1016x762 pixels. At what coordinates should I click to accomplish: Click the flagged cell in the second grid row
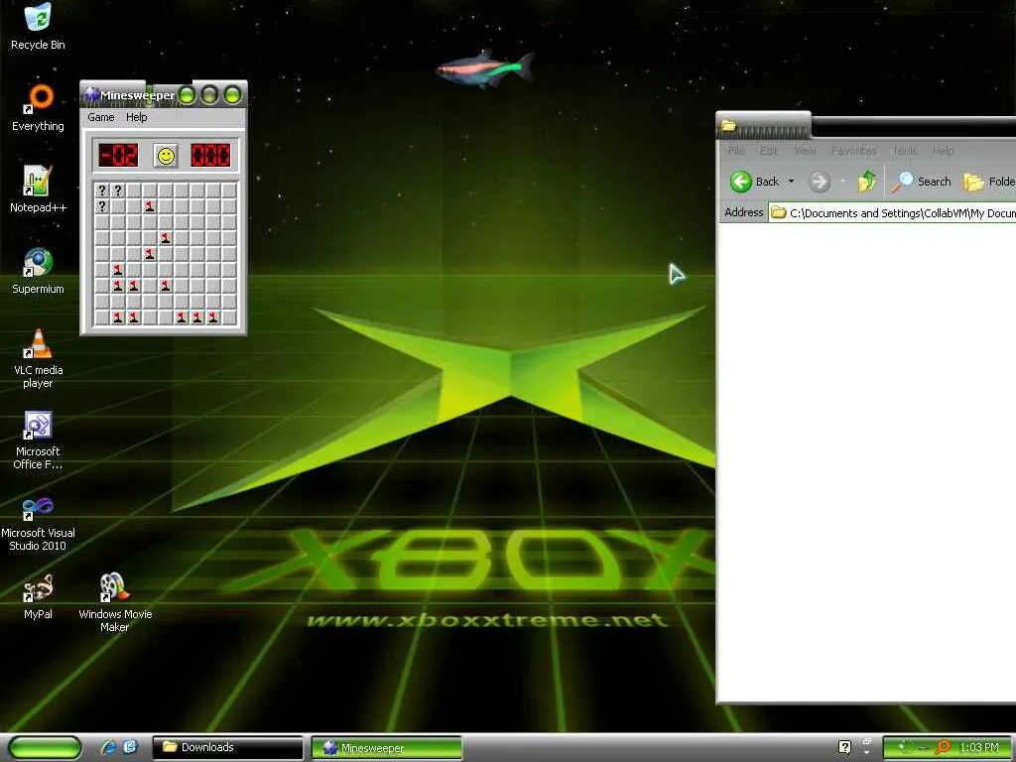tap(150, 206)
